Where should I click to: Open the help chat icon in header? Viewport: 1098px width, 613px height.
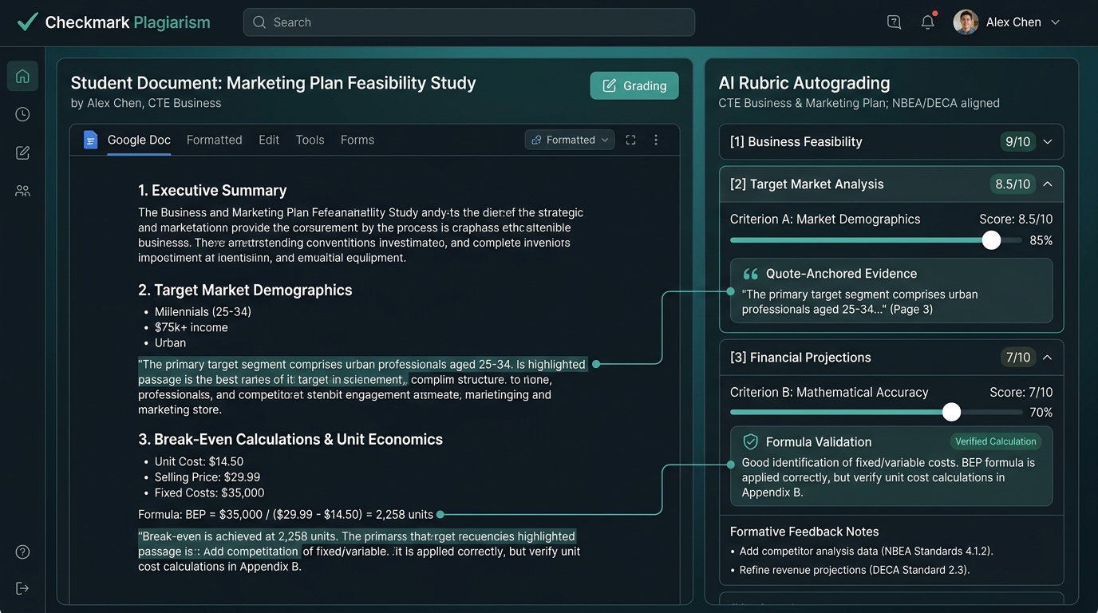click(x=894, y=22)
